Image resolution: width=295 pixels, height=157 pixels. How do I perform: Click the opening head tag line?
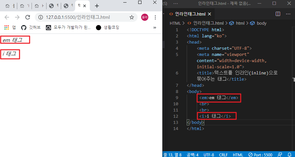point(194,42)
